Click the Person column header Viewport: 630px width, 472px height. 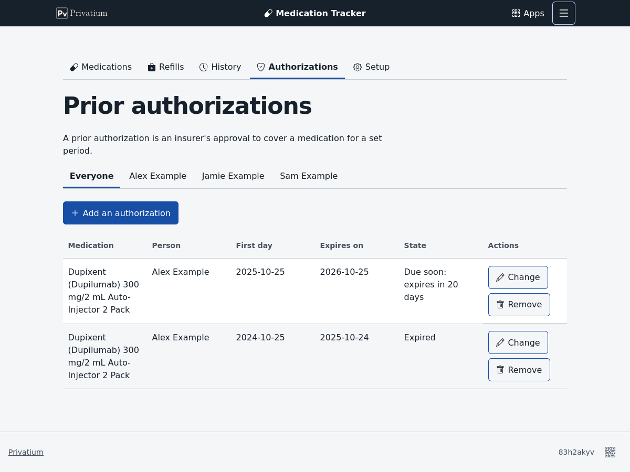point(166,245)
